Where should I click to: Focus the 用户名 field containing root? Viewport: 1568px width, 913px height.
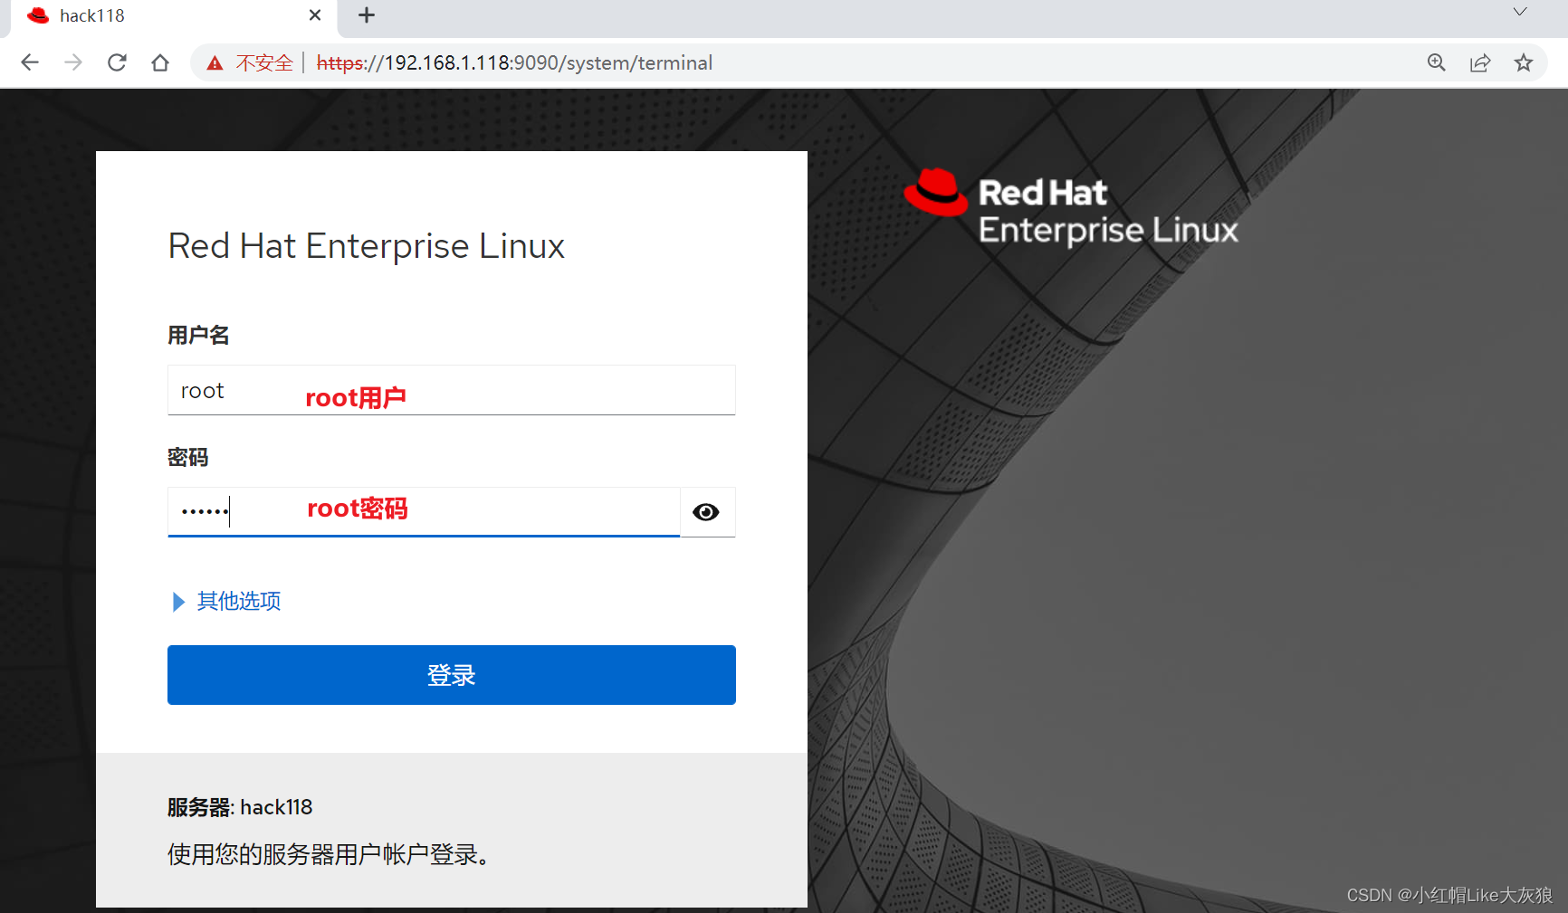tap(452, 390)
